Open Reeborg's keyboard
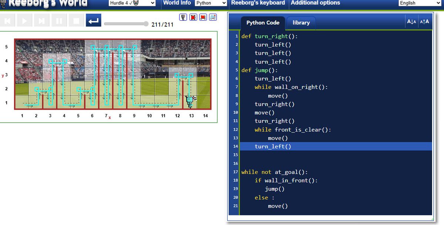This screenshot has height=225, width=444. (x=258, y=3)
